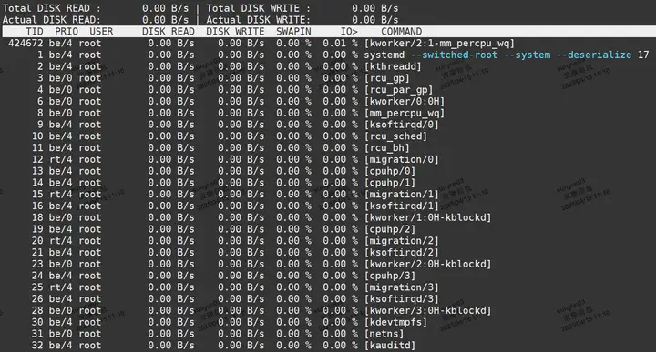Select the [cpuhp/0] command
Screen dimensions: 656x352
point(390,171)
